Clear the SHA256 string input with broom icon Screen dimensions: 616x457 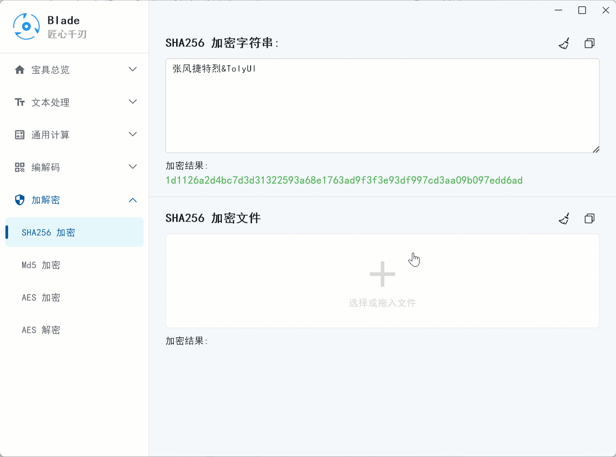564,43
